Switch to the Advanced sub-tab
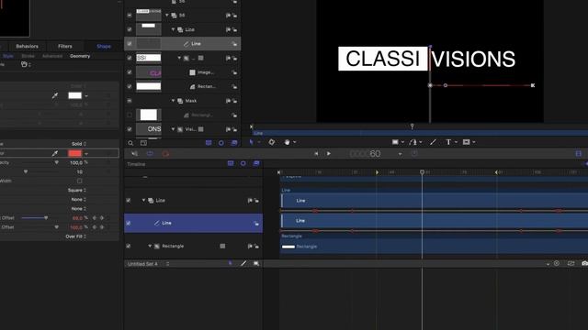 coord(52,56)
